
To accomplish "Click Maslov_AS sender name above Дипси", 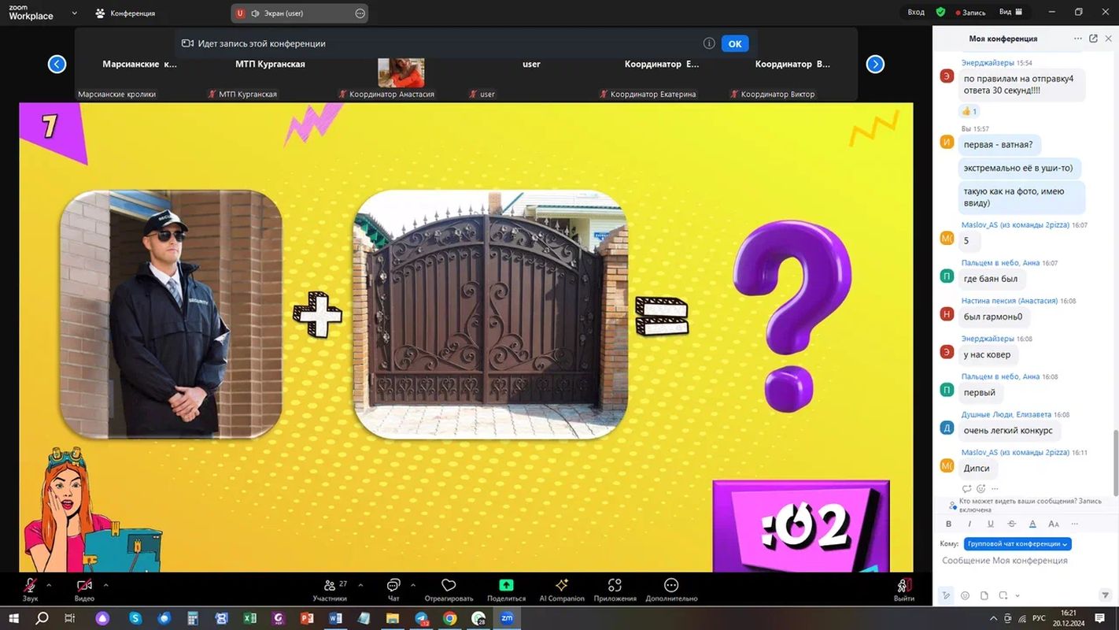I will 1015,452.
